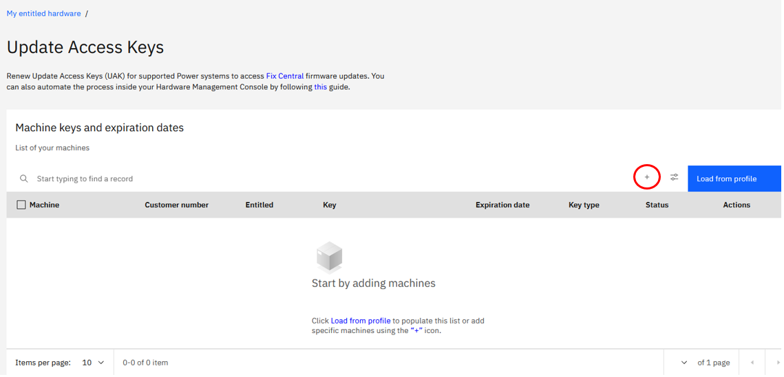This screenshot has width=784, height=377.
Task: Open the page number dropdown
Action: coord(684,363)
